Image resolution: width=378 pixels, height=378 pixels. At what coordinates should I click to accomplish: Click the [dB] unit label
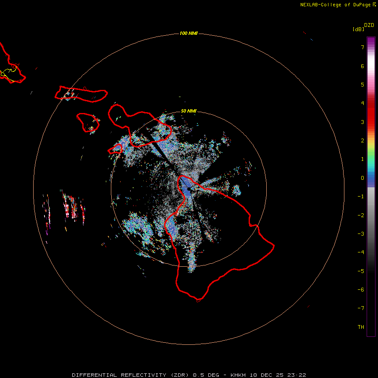(358, 29)
